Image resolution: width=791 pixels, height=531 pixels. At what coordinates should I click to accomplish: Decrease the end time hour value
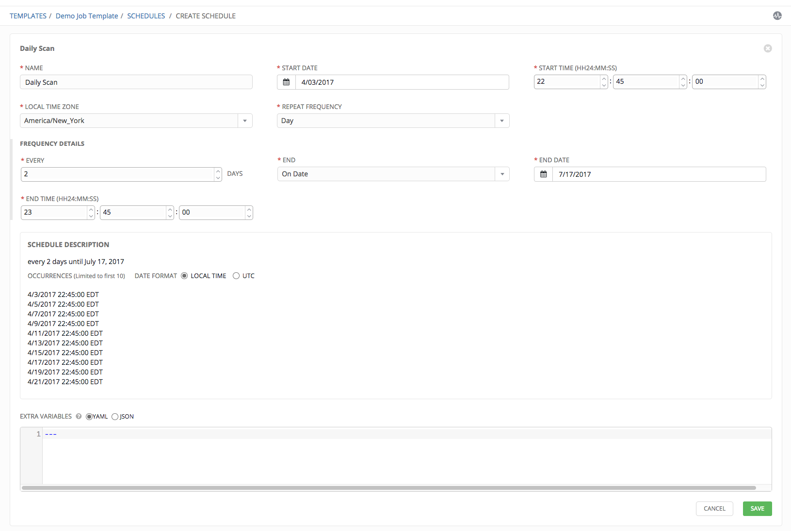pyautogui.click(x=91, y=216)
